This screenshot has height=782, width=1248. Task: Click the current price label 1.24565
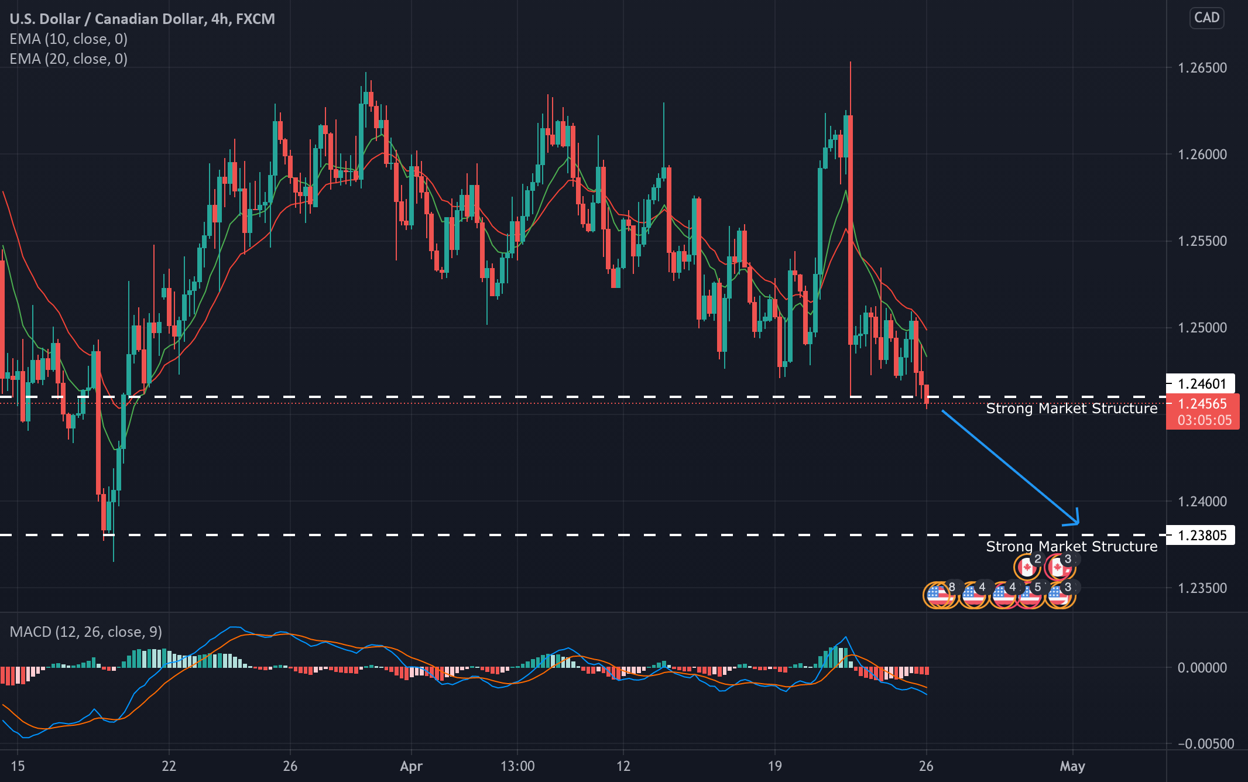pos(1202,404)
